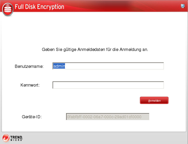This screenshot has width=188, height=144.
Task: Click the "Kennwort:" label
Action: coord(30,85)
